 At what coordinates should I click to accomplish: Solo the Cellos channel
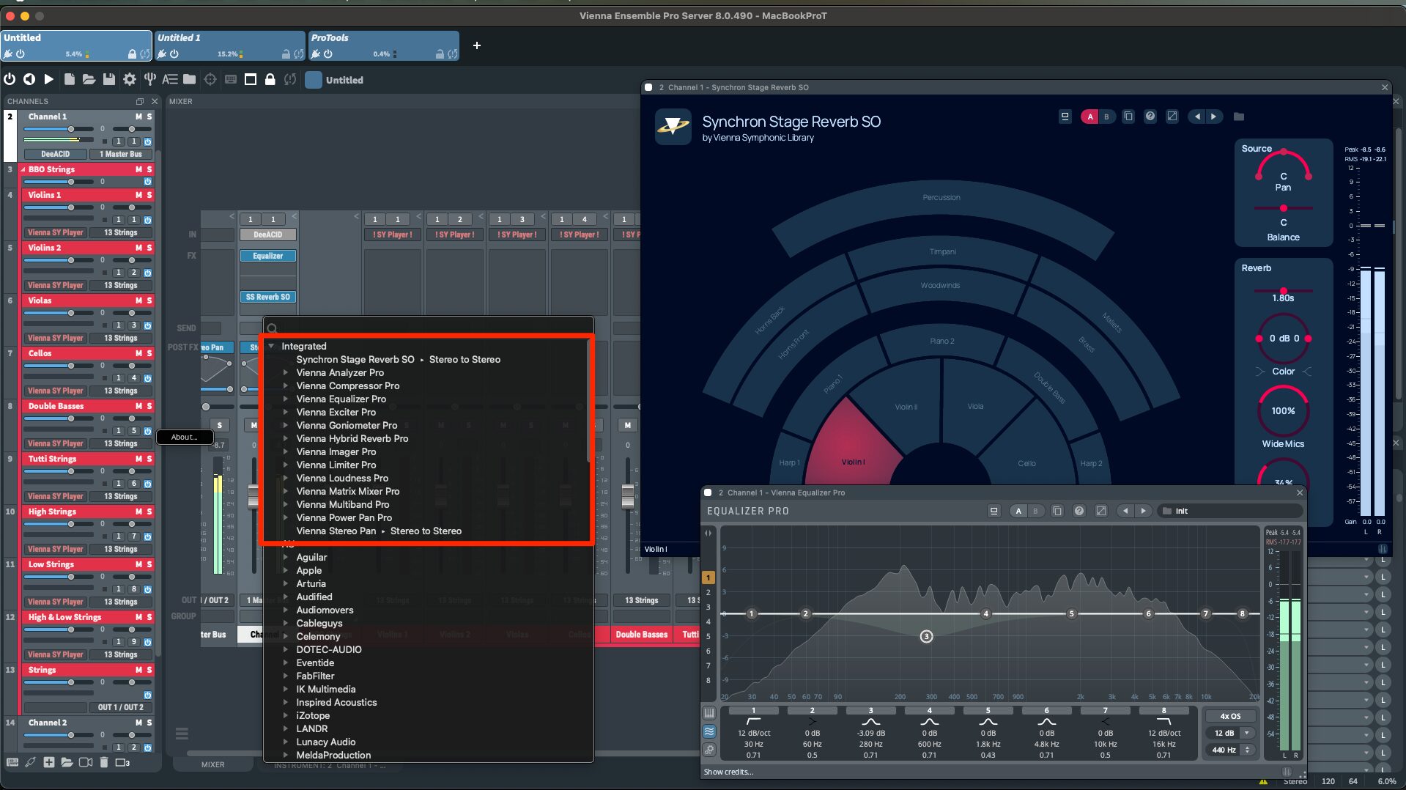[x=149, y=353]
